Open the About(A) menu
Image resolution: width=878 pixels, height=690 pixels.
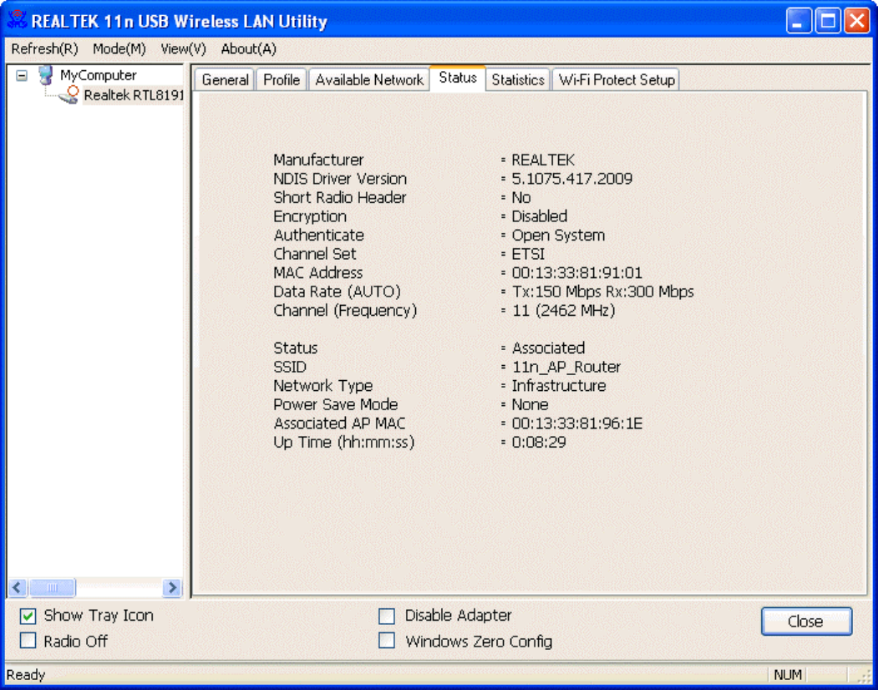(249, 48)
